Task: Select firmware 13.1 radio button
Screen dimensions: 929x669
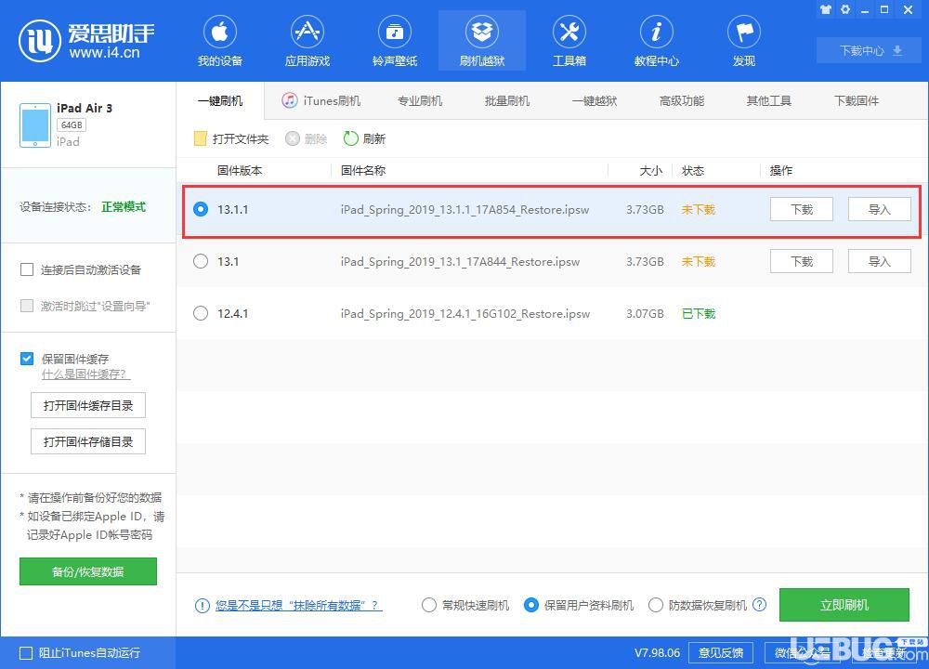Action: coord(201,261)
